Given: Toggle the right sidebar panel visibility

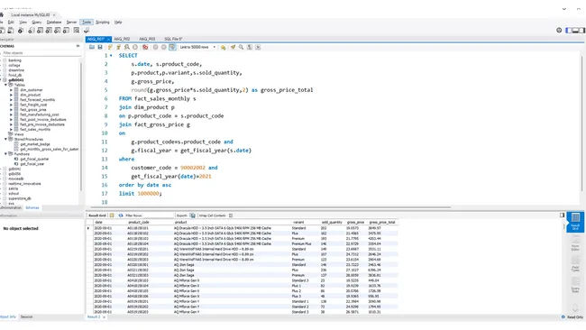Looking at the screenshot, I should point(581,31).
